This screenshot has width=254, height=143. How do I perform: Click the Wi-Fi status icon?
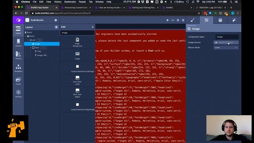point(198,2)
